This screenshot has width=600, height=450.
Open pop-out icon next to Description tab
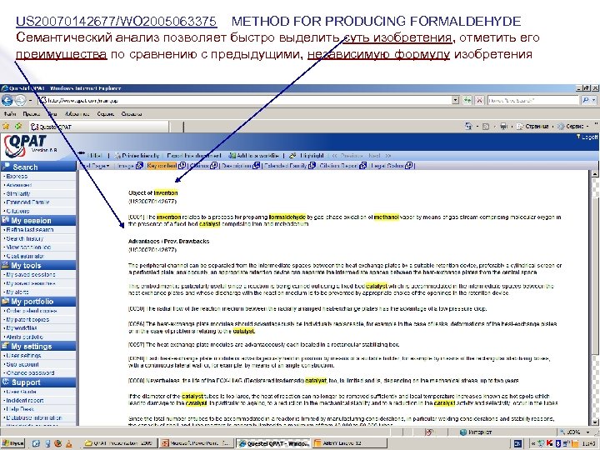pos(257,165)
